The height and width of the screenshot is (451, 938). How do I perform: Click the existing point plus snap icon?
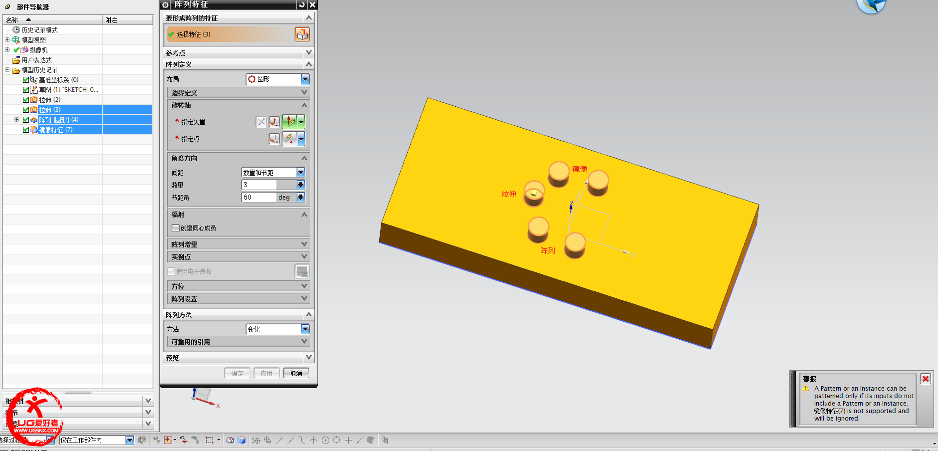(348, 440)
